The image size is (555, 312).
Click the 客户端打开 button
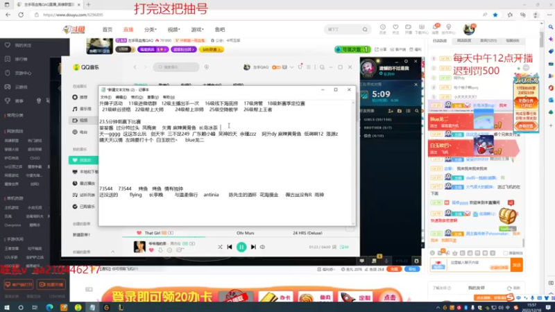pyautogui.click(x=19, y=284)
